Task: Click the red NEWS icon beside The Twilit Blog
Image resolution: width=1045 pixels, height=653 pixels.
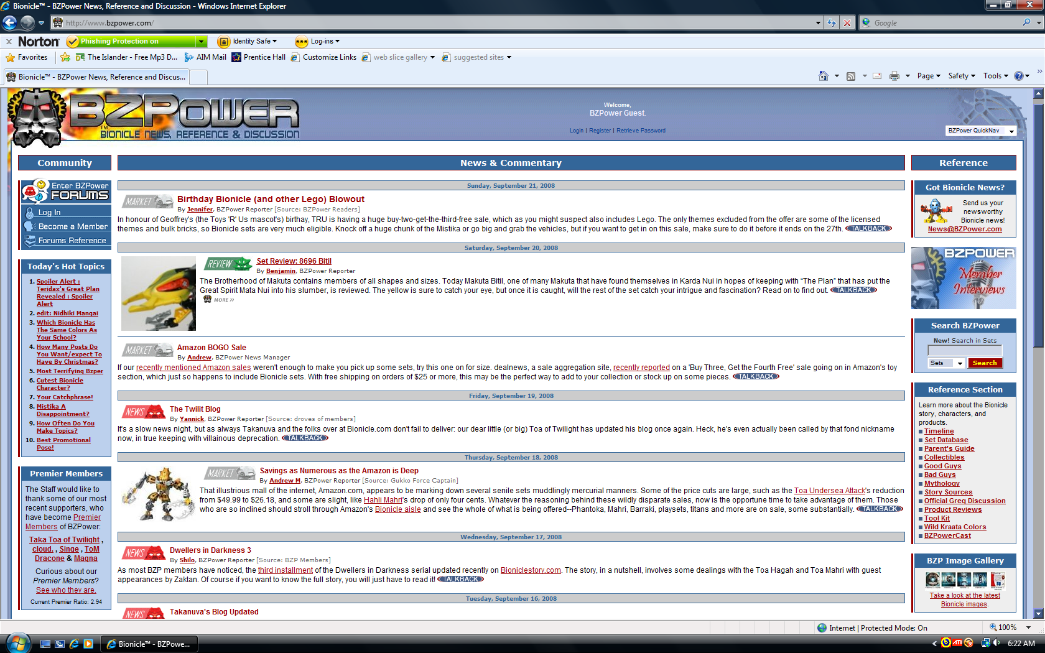Action: pyautogui.click(x=144, y=412)
